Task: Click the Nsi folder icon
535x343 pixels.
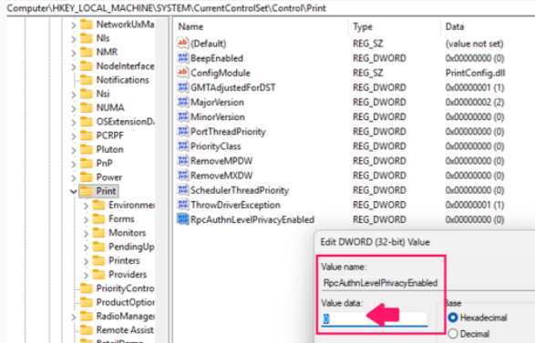Action: click(87, 94)
